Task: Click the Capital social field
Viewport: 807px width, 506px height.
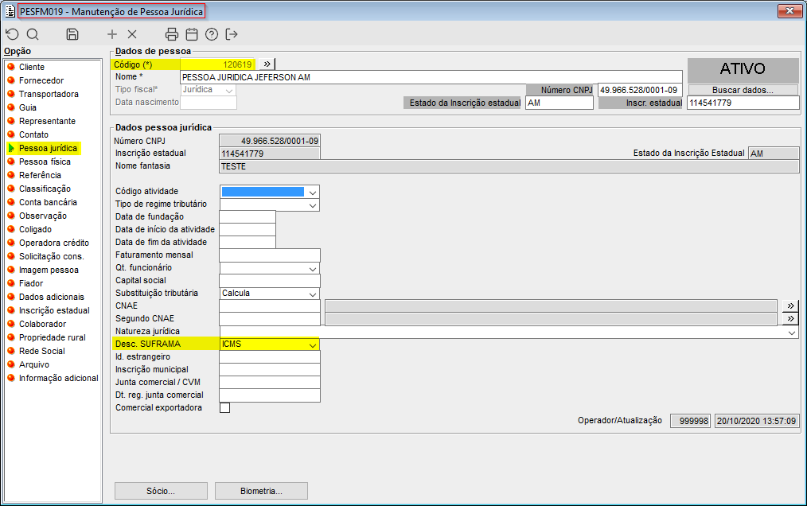Action: pyautogui.click(x=270, y=281)
